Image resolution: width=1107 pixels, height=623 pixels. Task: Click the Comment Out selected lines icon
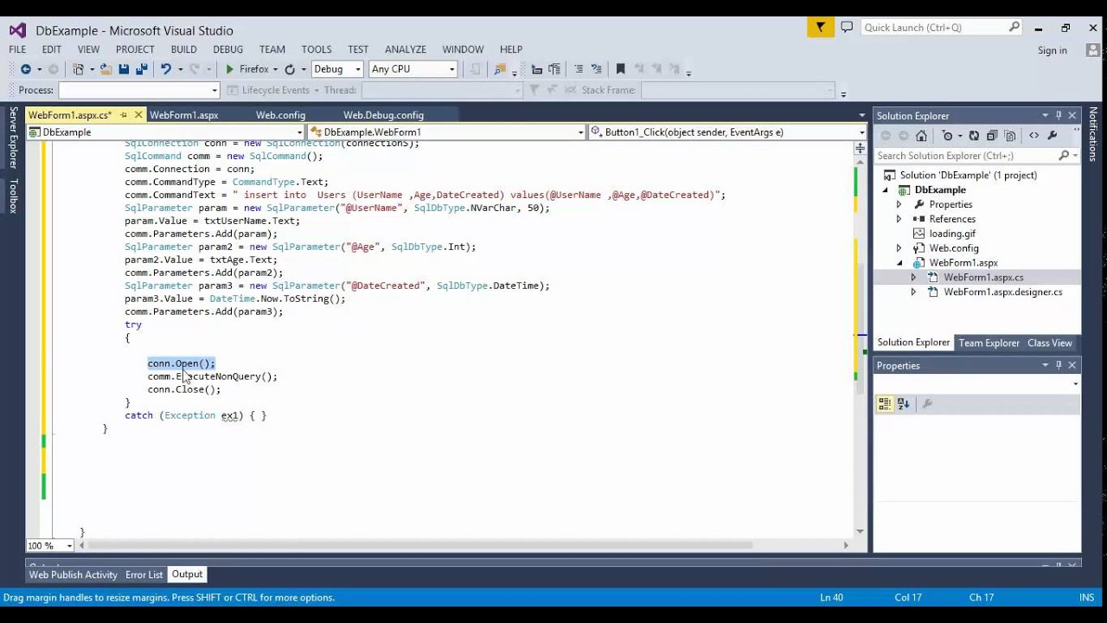point(579,69)
